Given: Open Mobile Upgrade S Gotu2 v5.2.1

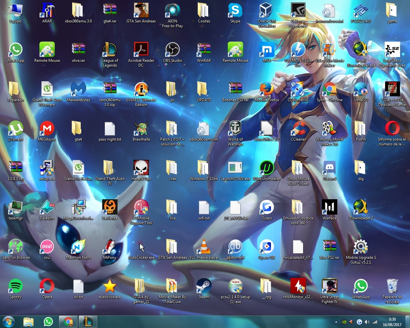Looking at the screenshot, I should pyautogui.click(x=361, y=246).
